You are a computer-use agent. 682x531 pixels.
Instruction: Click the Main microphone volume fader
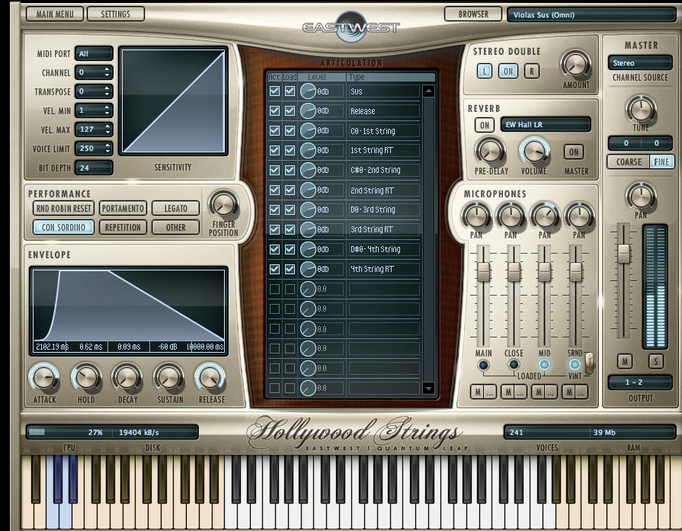tap(483, 272)
